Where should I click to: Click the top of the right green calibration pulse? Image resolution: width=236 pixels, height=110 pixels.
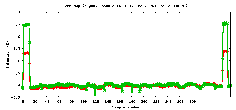point(225,24)
